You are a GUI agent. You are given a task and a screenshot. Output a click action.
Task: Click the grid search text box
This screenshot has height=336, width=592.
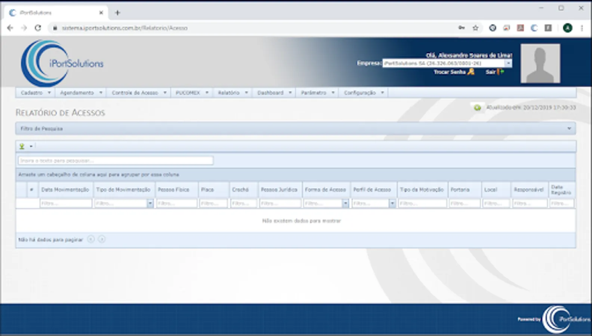point(116,161)
